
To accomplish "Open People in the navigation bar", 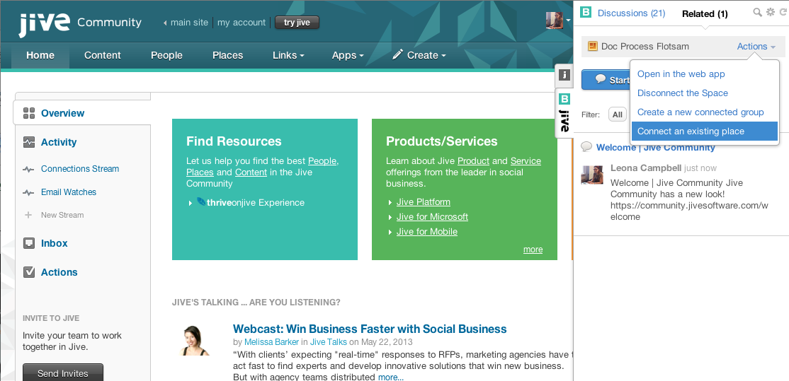I will tap(166, 55).
